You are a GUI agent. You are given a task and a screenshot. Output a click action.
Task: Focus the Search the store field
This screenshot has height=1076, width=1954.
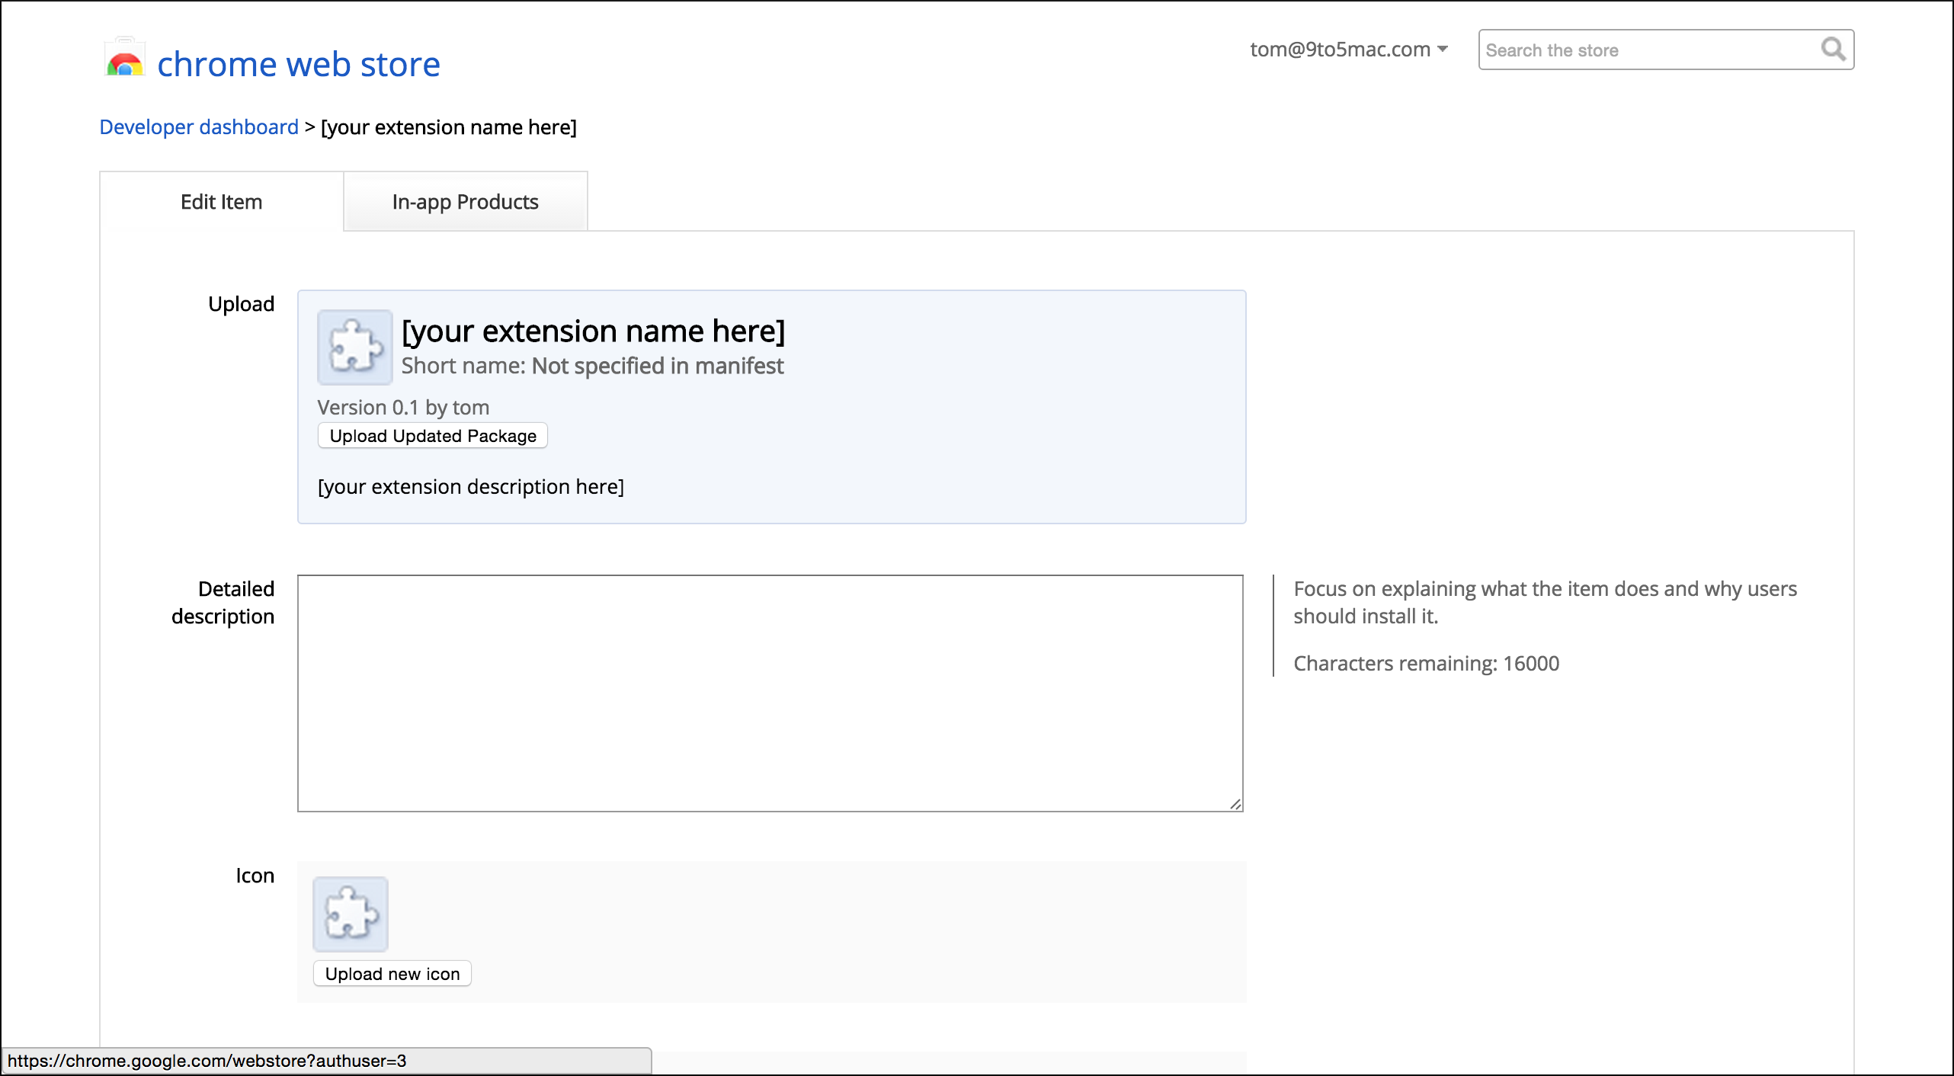tap(1646, 50)
